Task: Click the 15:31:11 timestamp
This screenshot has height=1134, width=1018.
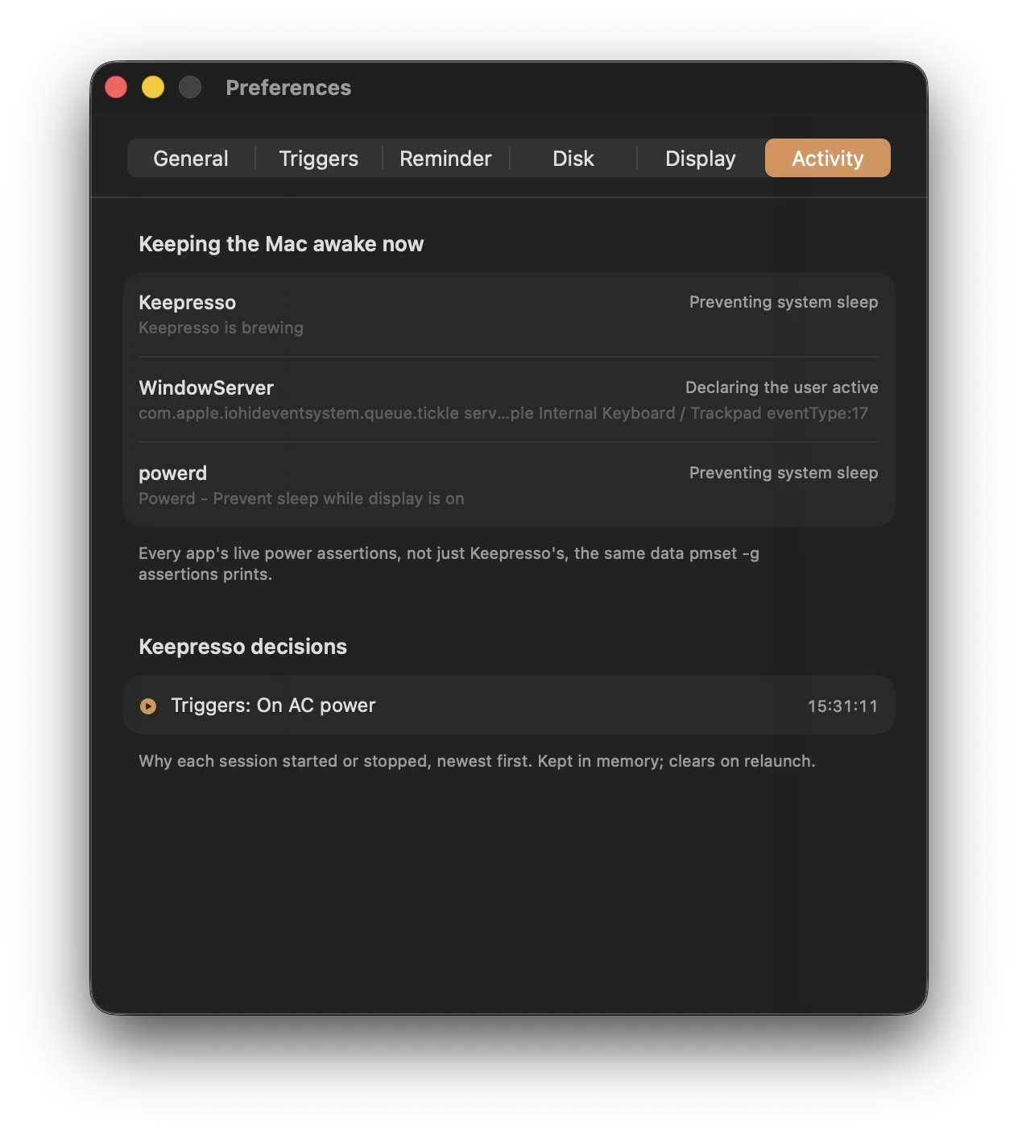Action: coord(842,706)
